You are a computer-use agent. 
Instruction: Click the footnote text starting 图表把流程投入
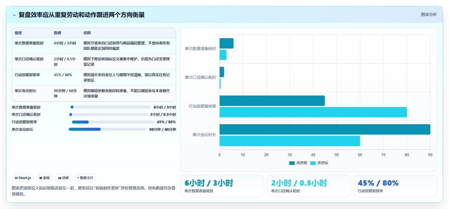pyautogui.click(x=93, y=191)
